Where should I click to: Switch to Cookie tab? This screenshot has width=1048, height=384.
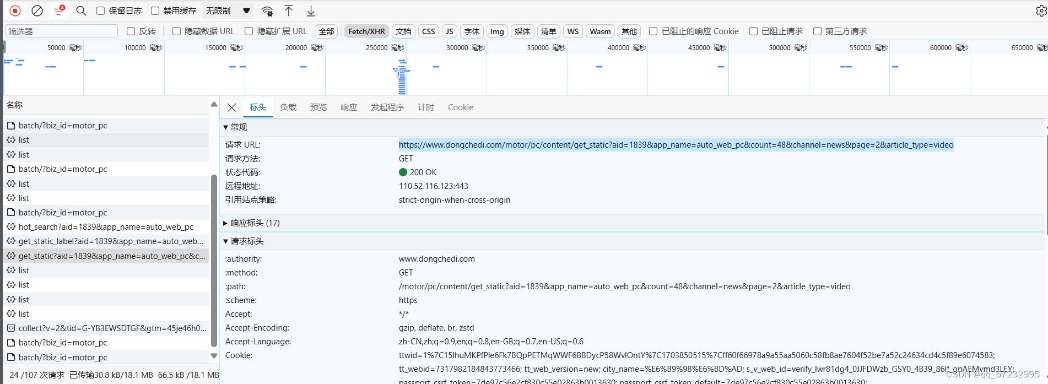(461, 107)
